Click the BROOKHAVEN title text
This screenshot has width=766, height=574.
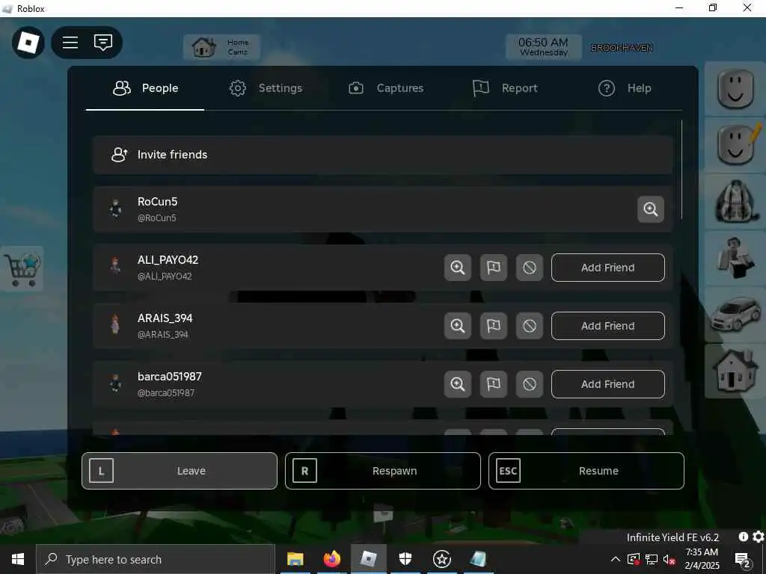click(622, 48)
